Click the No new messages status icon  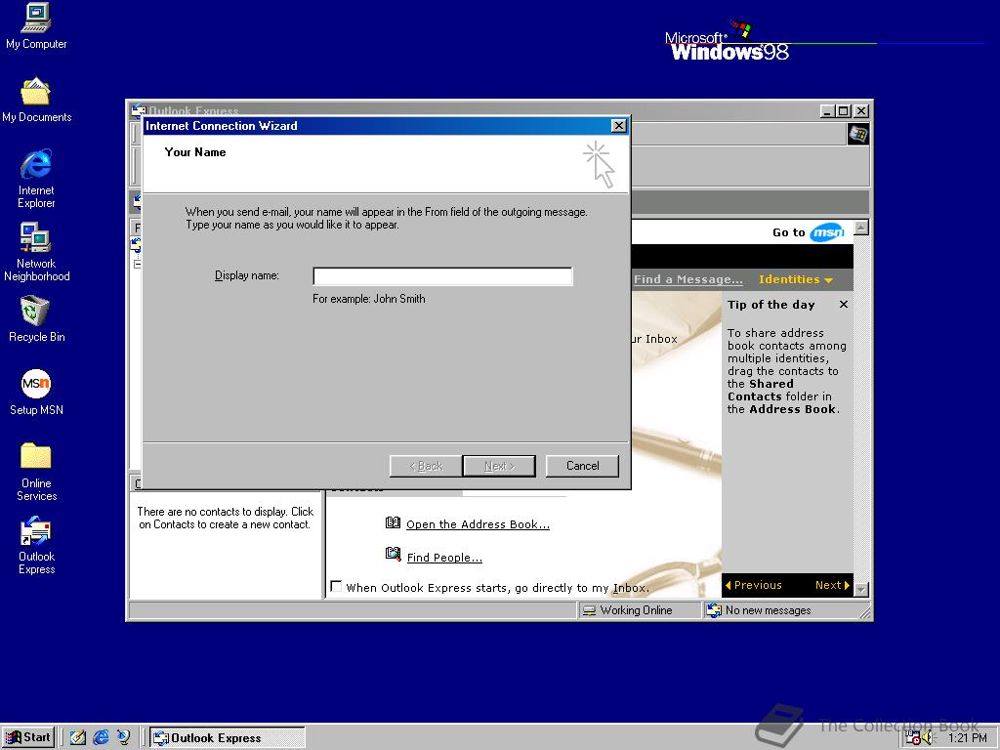[714, 610]
